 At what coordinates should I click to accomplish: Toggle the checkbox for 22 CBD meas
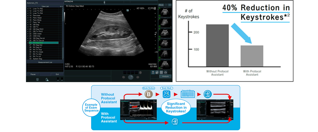(x=28, y=34)
